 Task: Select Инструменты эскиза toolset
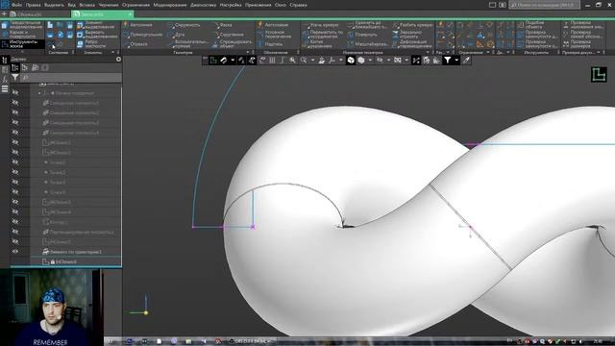[x=22, y=44]
